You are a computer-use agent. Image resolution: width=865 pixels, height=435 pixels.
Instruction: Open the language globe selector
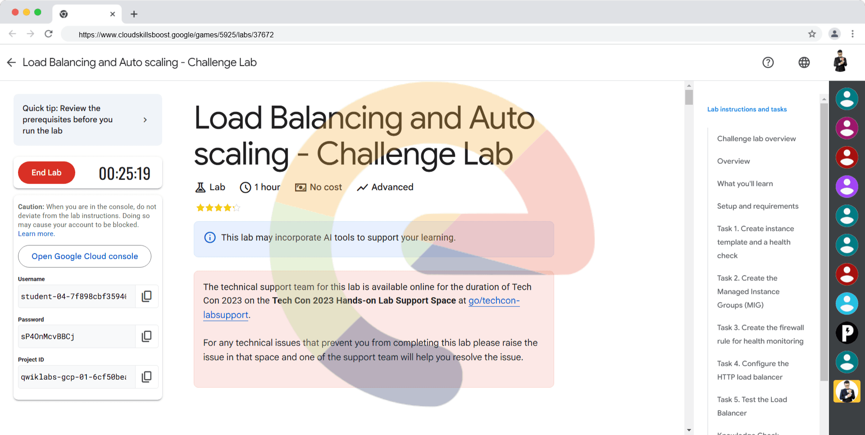804,63
